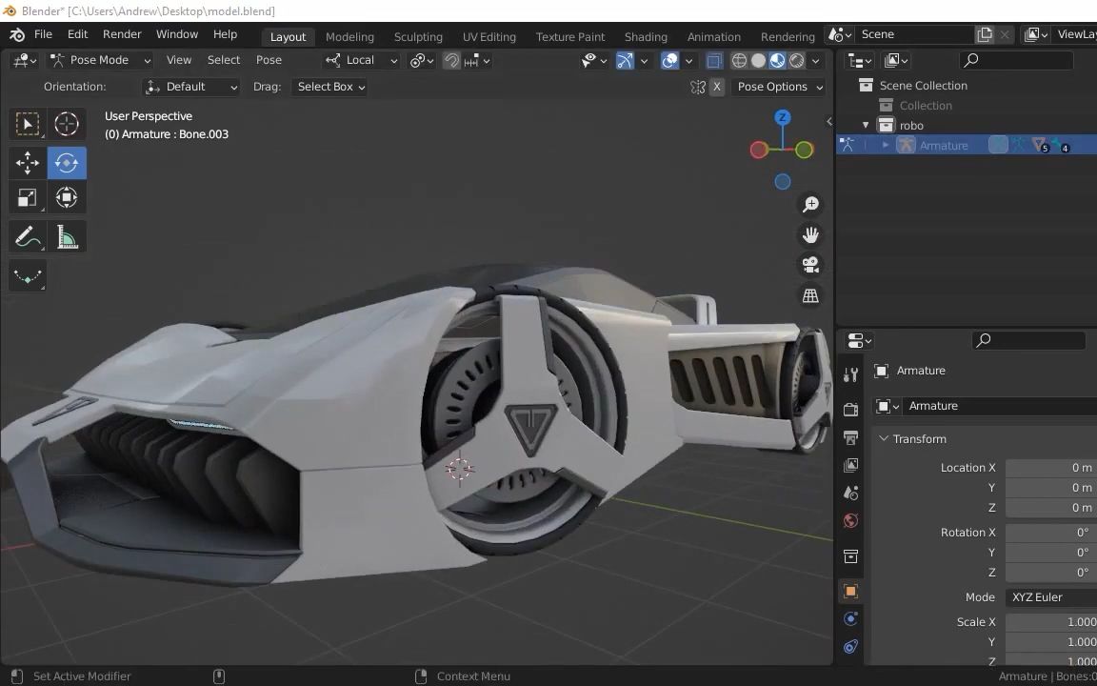Toggle proportional editing
Image resolution: width=1097 pixels, height=686 pixels.
471,60
